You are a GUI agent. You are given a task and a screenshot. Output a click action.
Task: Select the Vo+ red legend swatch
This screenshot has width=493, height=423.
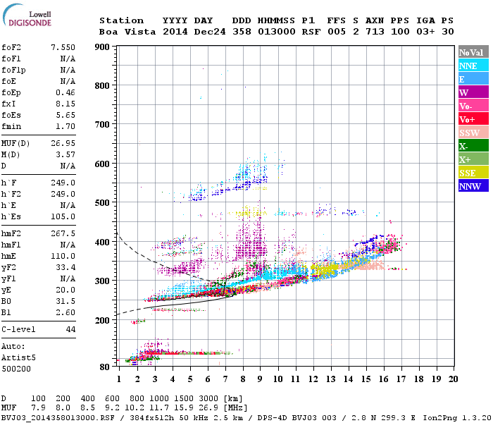(473, 119)
